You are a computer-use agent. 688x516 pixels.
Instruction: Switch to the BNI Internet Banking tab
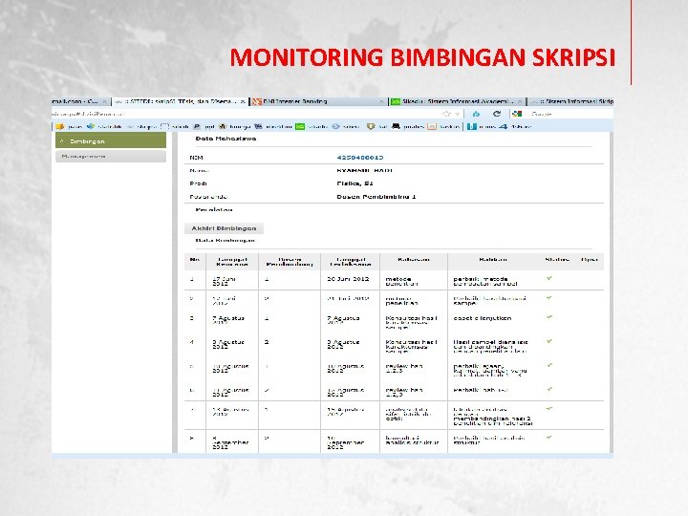318,101
